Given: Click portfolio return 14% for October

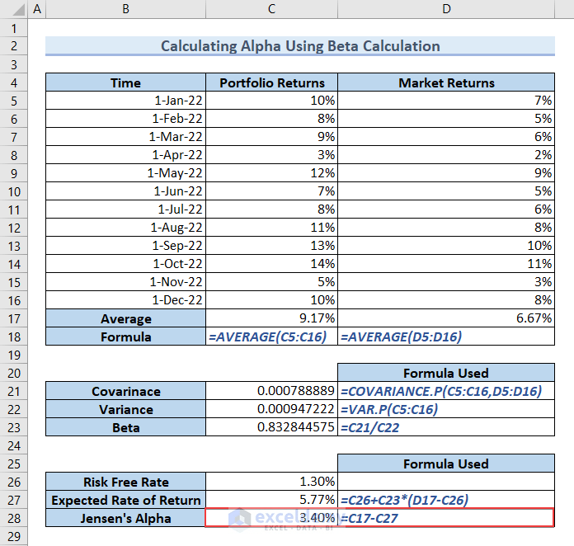Looking at the screenshot, I should click(271, 264).
